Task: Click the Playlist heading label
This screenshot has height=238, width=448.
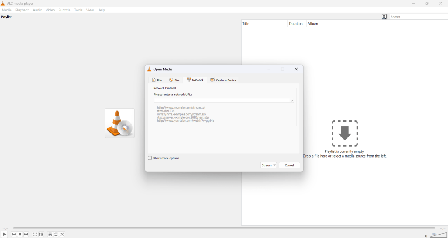Action: pyautogui.click(x=6, y=17)
